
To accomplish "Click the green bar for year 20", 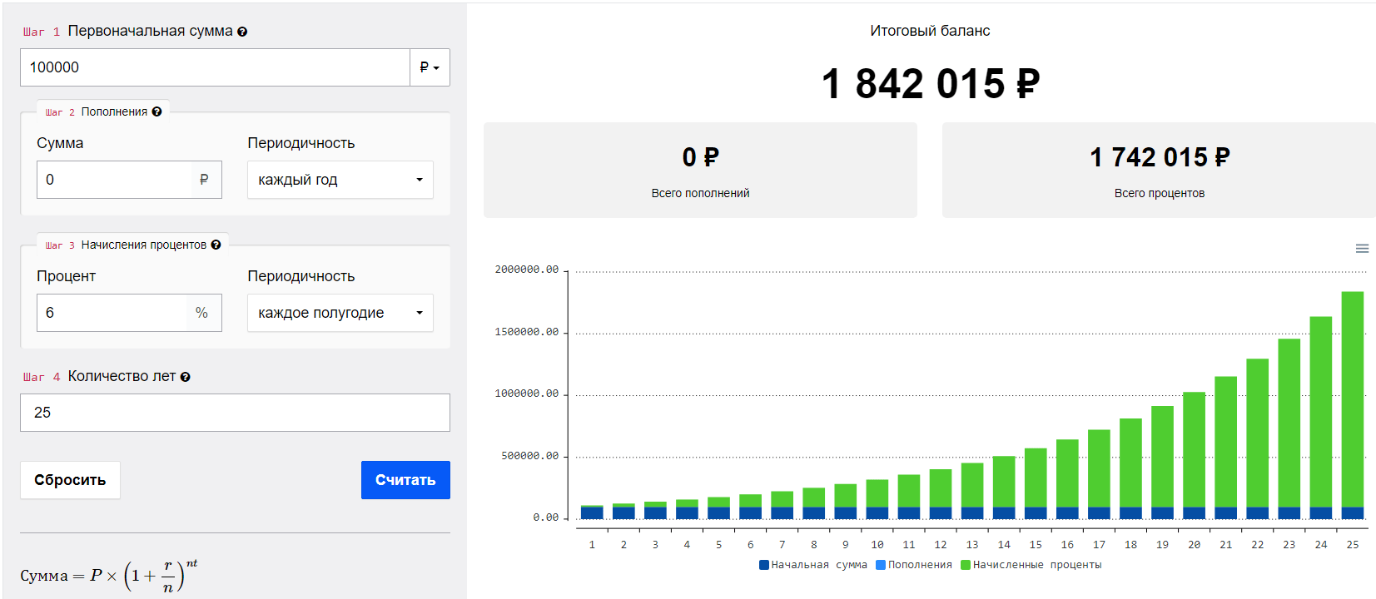I will pyautogui.click(x=1194, y=449).
